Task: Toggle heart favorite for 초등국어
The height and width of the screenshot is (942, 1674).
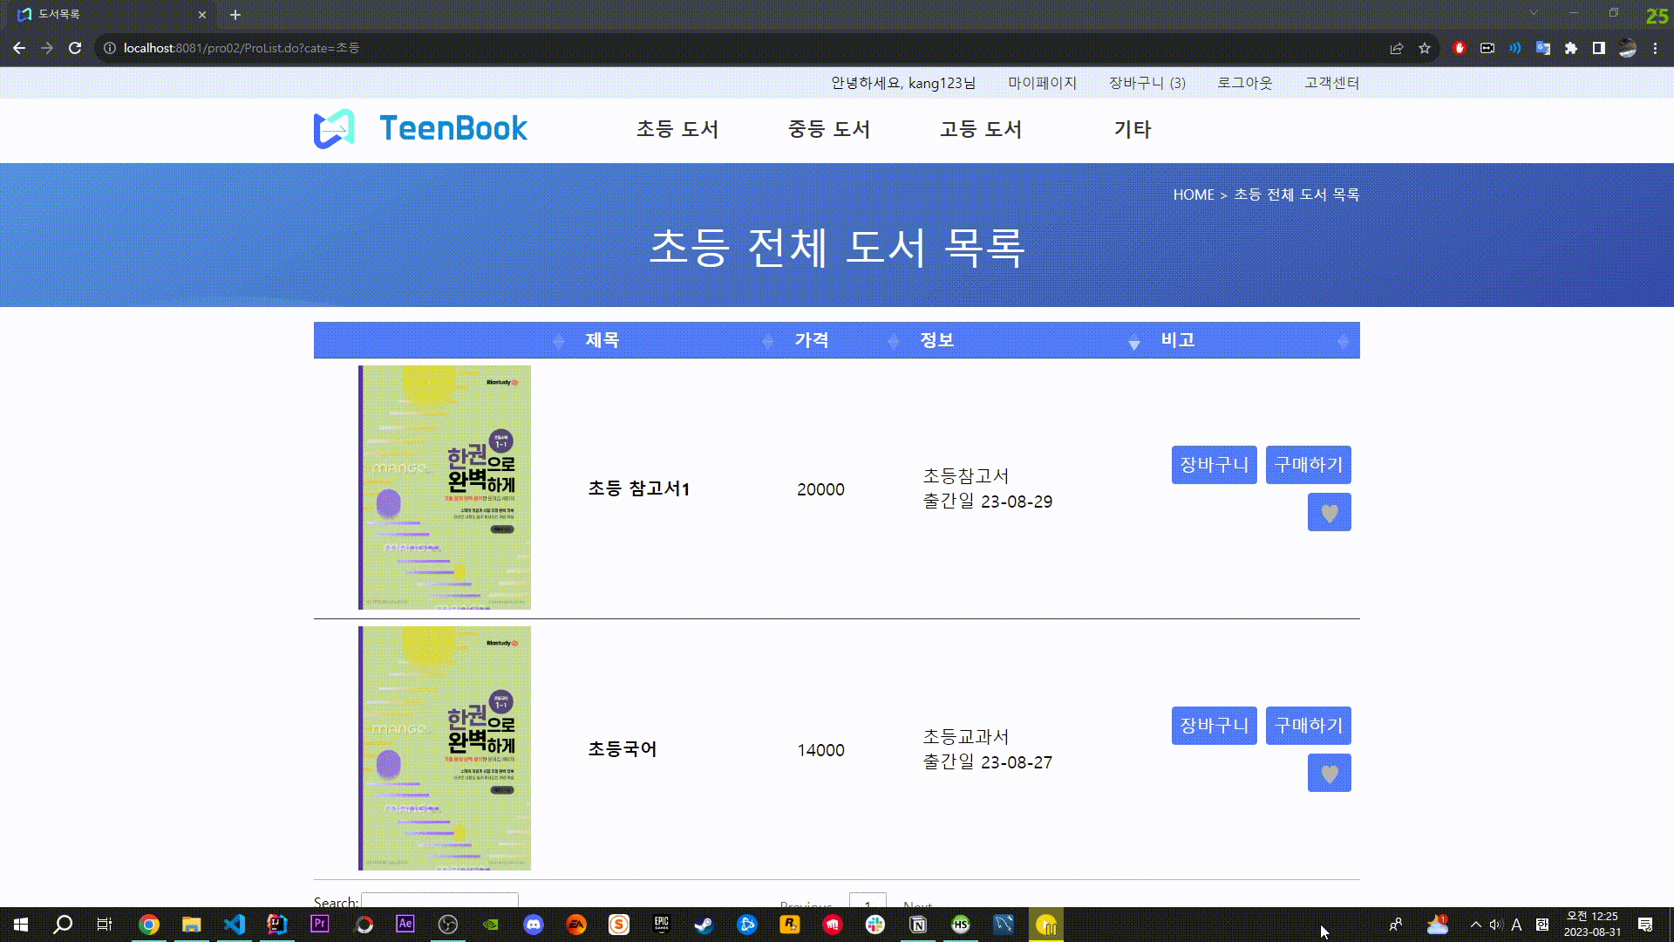Action: 1329,773
